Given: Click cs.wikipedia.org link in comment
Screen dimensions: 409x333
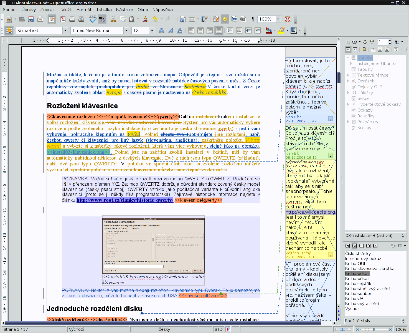Looking at the screenshot, I should 310,212.
